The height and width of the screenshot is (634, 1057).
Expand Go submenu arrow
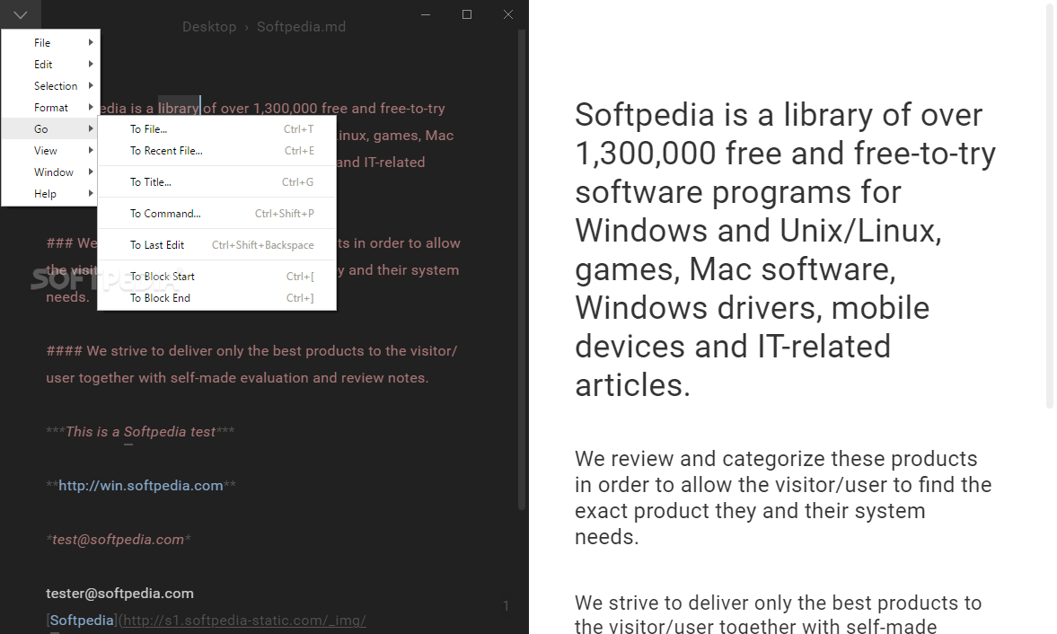click(91, 128)
